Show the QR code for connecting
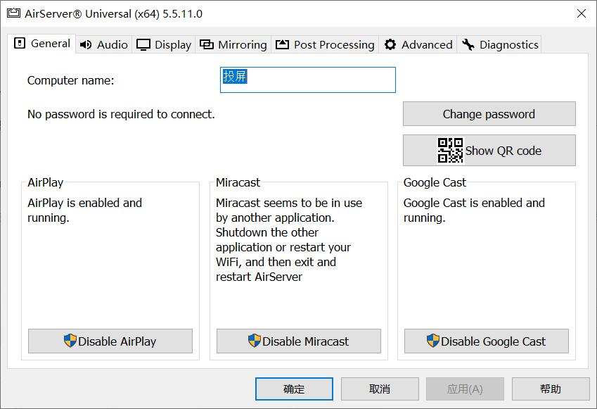This screenshot has height=409, width=597. pos(489,149)
